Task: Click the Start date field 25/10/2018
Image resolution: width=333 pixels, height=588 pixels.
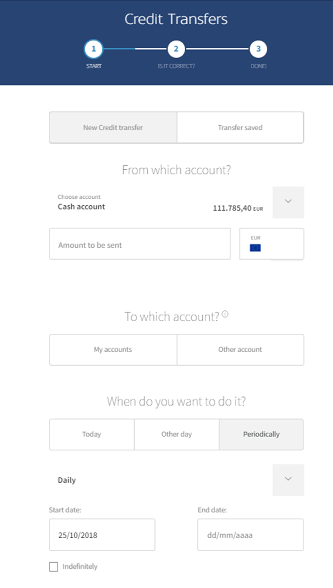Action: (x=102, y=535)
